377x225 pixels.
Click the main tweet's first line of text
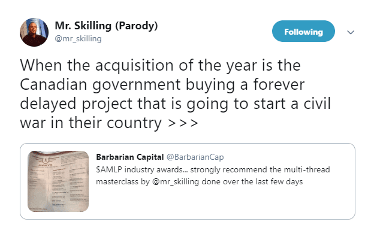tap(160, 65)
